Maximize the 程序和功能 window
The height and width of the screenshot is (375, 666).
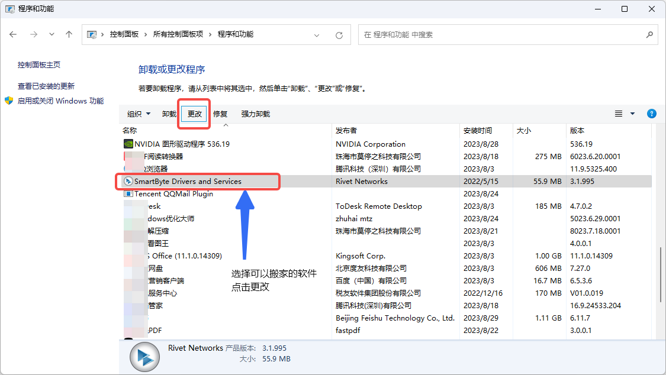tap(625, 9)
